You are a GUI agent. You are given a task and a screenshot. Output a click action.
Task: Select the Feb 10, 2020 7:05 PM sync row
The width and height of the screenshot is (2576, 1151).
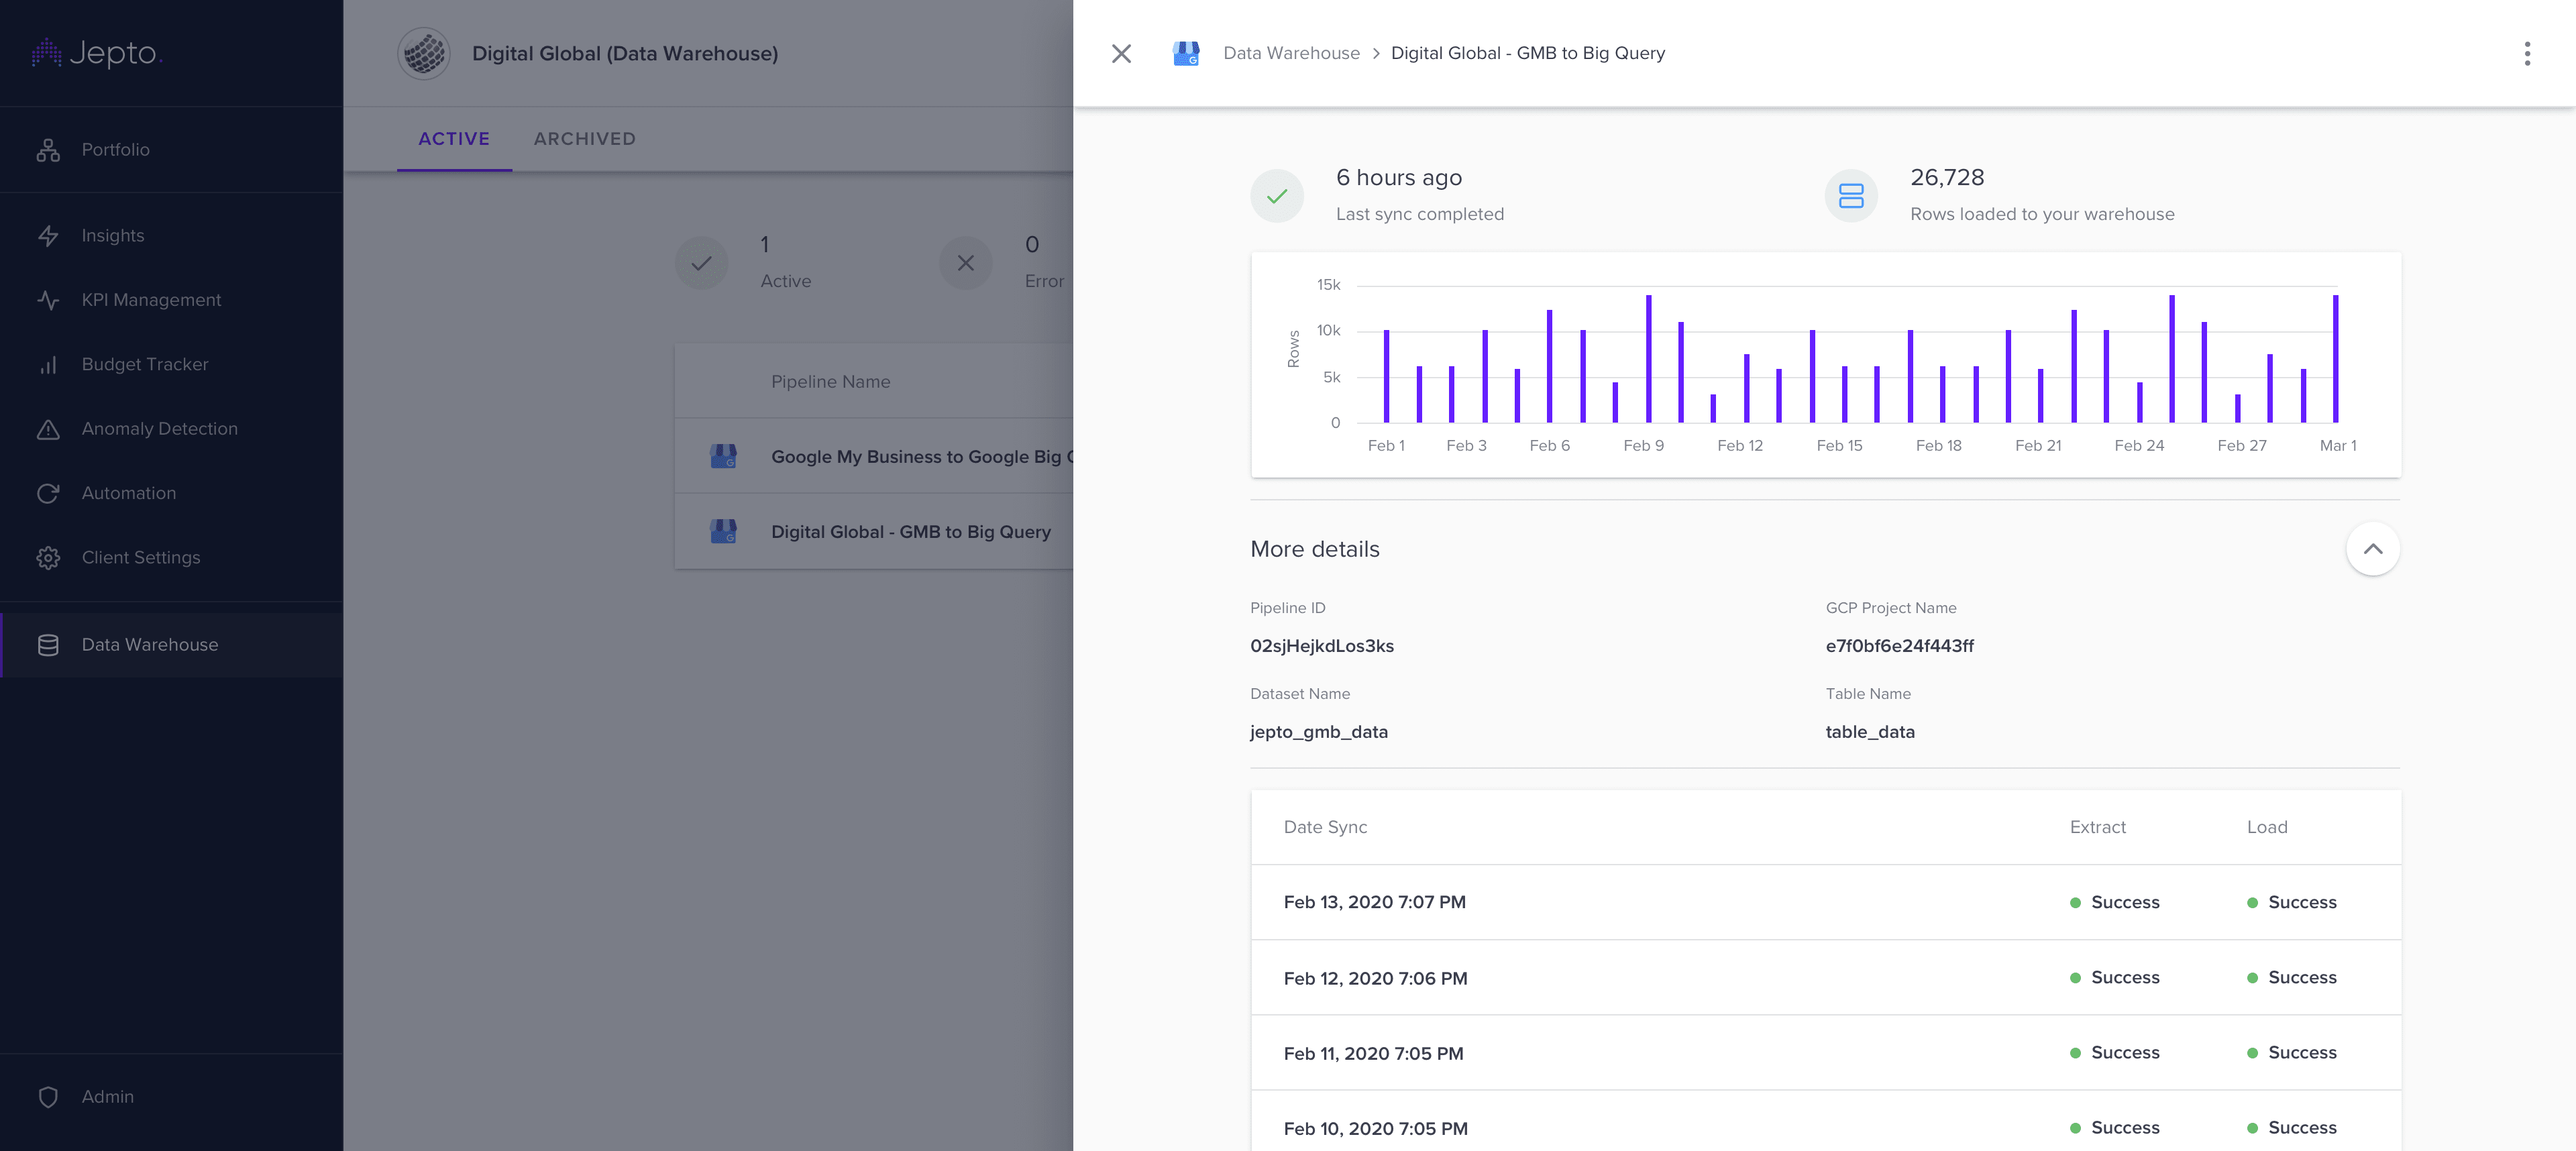click(x=1825, y=1121)
